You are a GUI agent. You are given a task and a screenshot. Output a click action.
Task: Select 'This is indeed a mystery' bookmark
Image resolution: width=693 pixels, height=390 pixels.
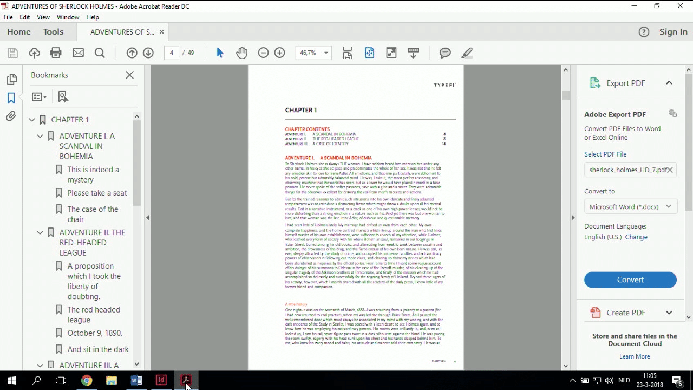click(93, 174)
